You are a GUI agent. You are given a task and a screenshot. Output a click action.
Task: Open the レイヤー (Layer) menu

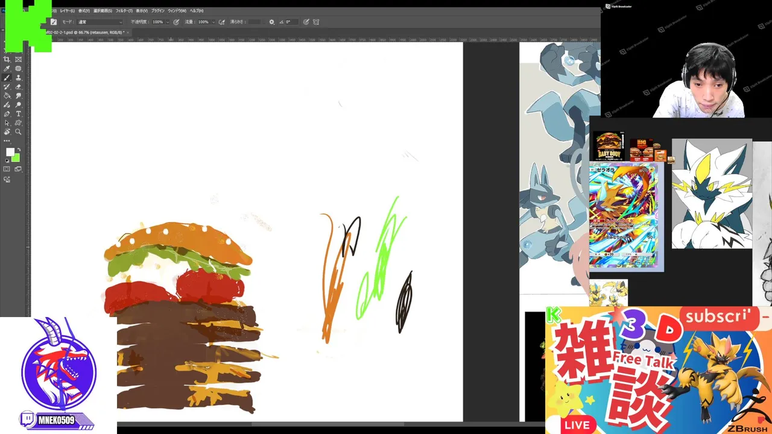pos(67,11)
